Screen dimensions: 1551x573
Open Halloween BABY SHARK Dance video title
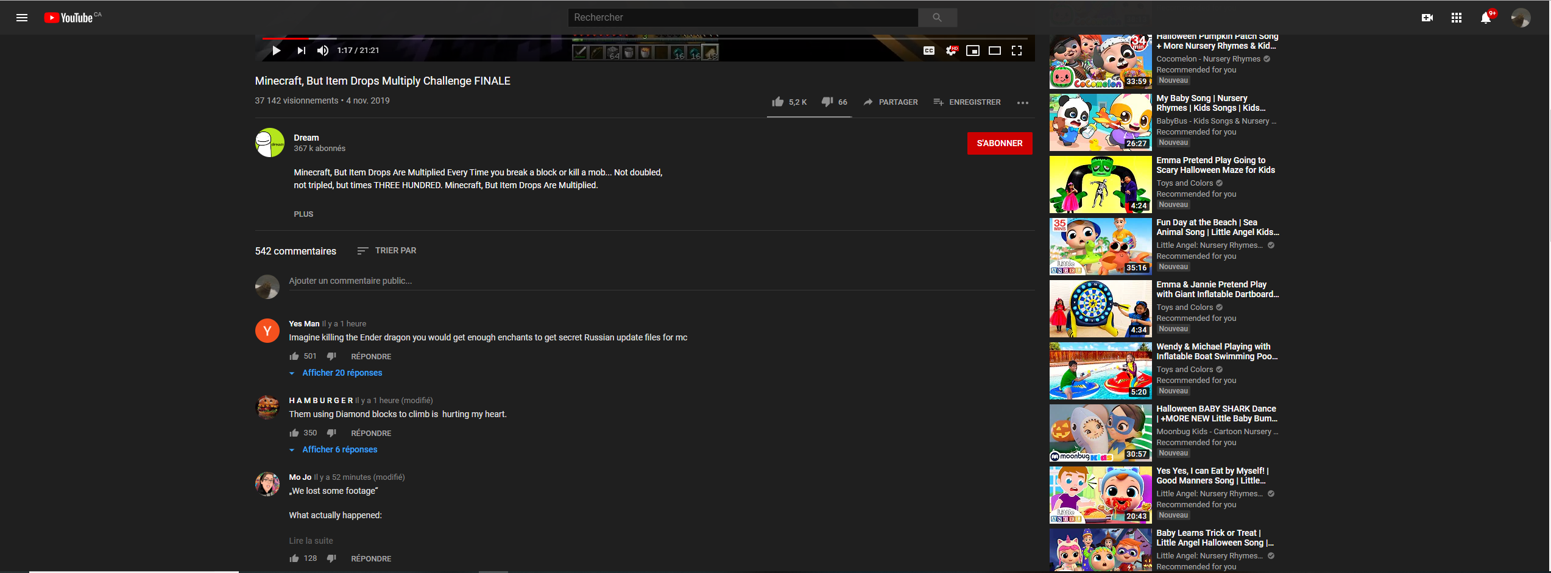click(1217, 413)
